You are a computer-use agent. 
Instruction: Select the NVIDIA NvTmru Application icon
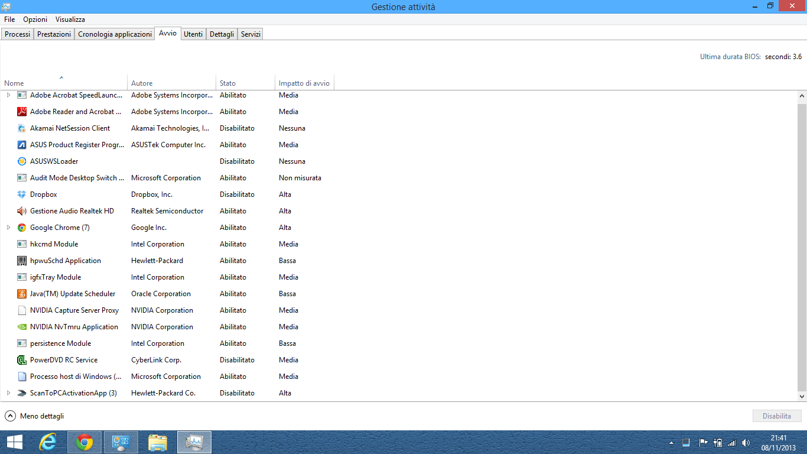22,327
